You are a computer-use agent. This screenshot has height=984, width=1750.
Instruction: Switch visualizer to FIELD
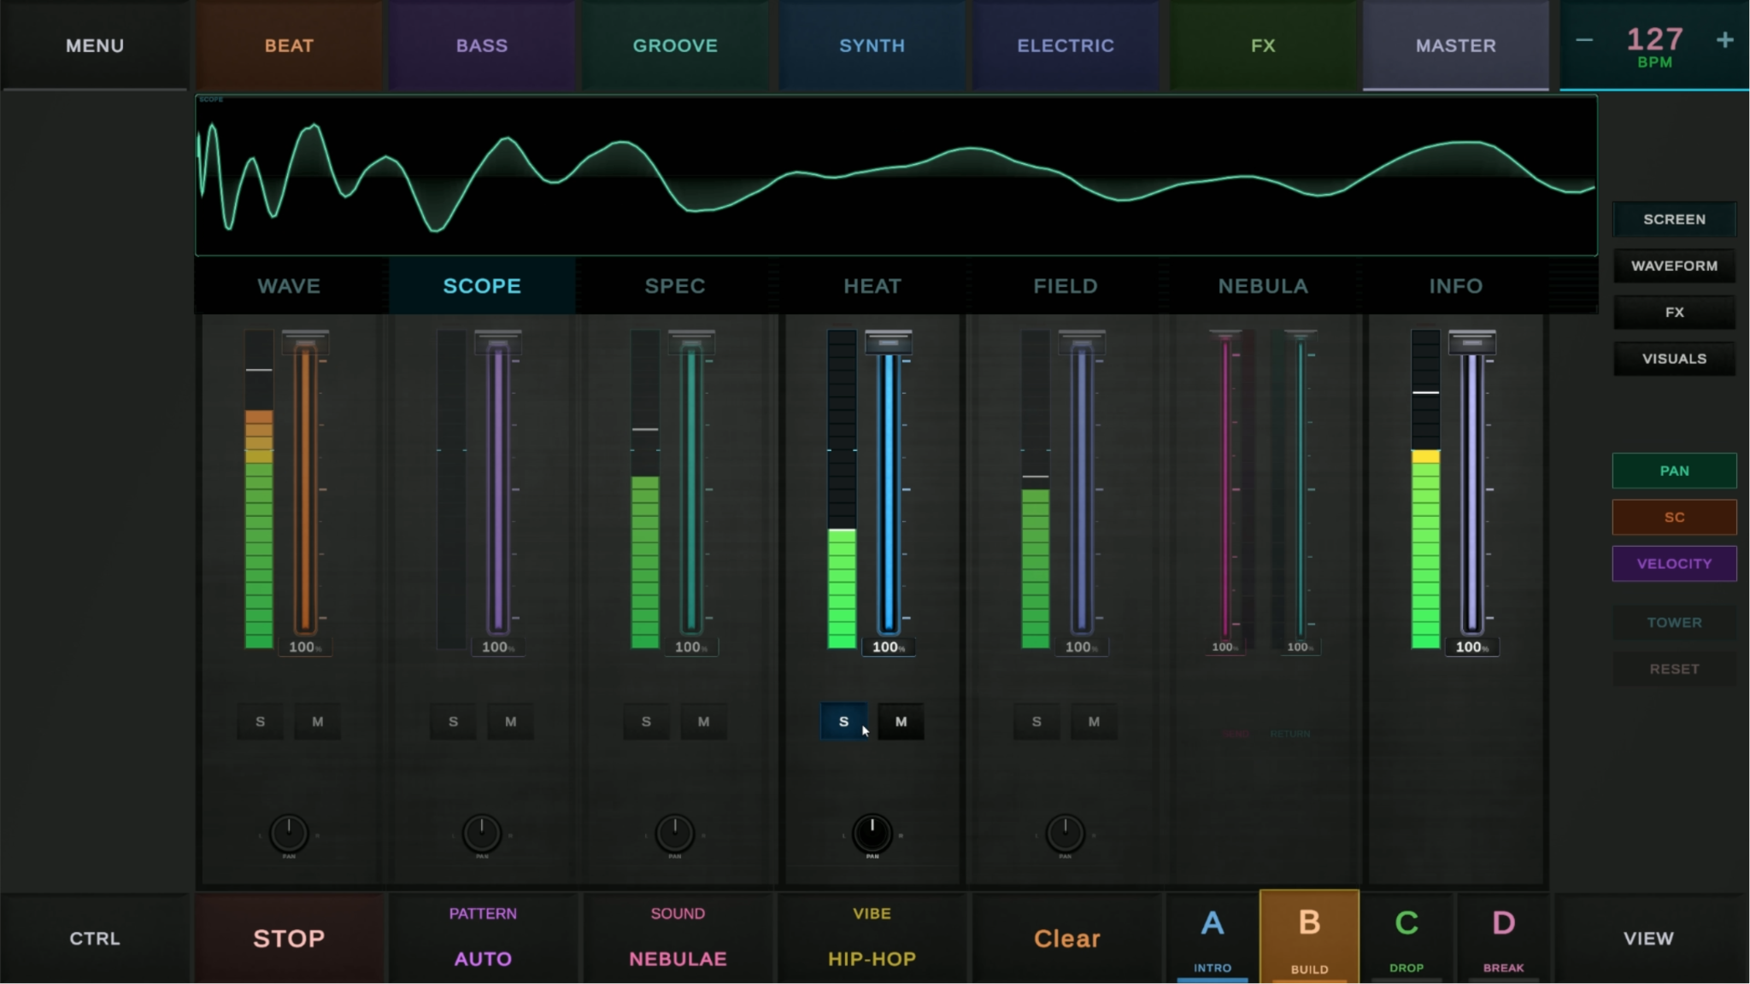[x=1066, y=286]
